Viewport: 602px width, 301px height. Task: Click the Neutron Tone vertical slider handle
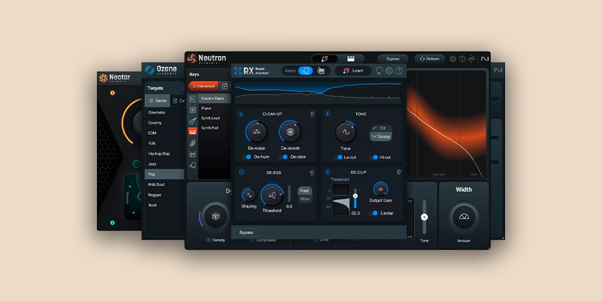424,217
